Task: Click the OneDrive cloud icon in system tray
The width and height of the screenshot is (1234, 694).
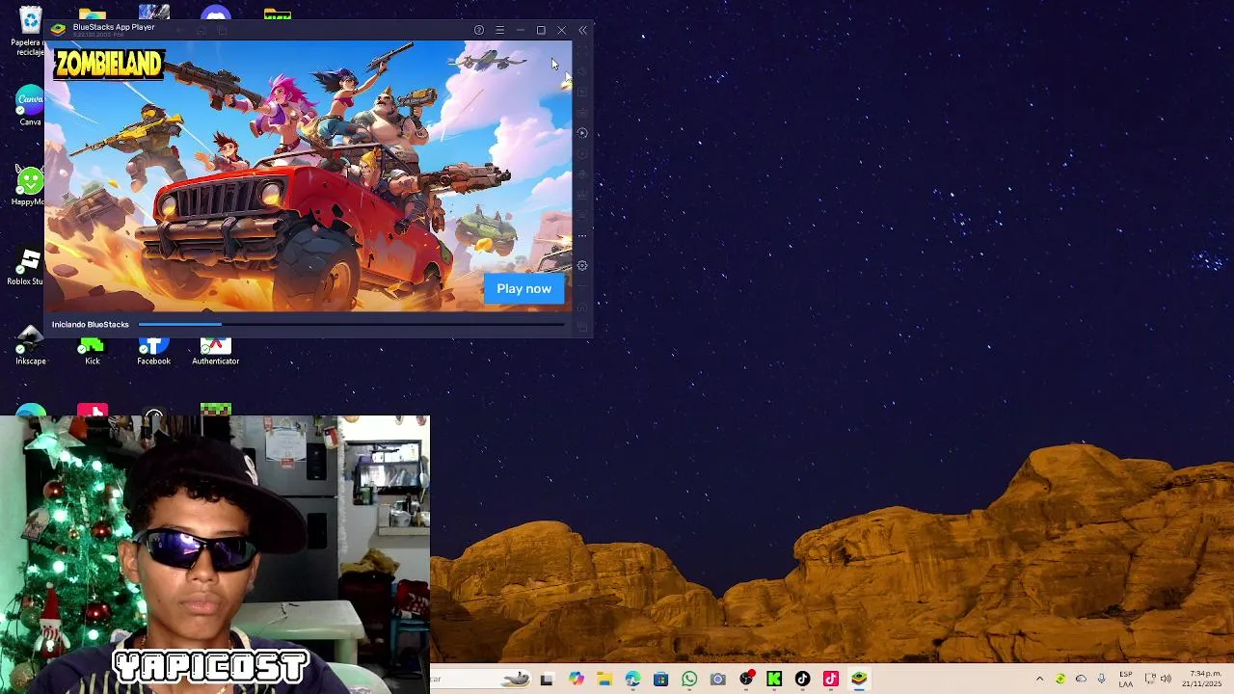Action: pyautogui.click(x=1081, y=680)
